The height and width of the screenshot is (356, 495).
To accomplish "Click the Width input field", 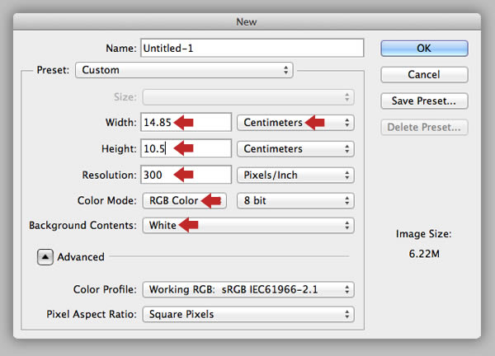I will pyautogui.click(x=186, y=122).
